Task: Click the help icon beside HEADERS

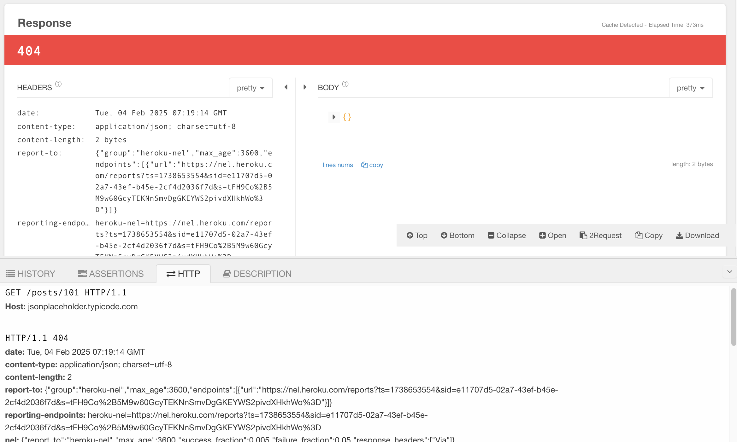Action: [58, 84]
